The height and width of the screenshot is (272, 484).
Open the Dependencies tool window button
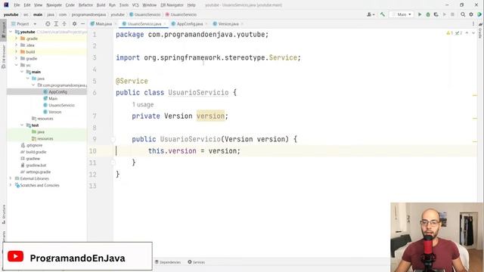pyautogui.click(x=168, y=262)
